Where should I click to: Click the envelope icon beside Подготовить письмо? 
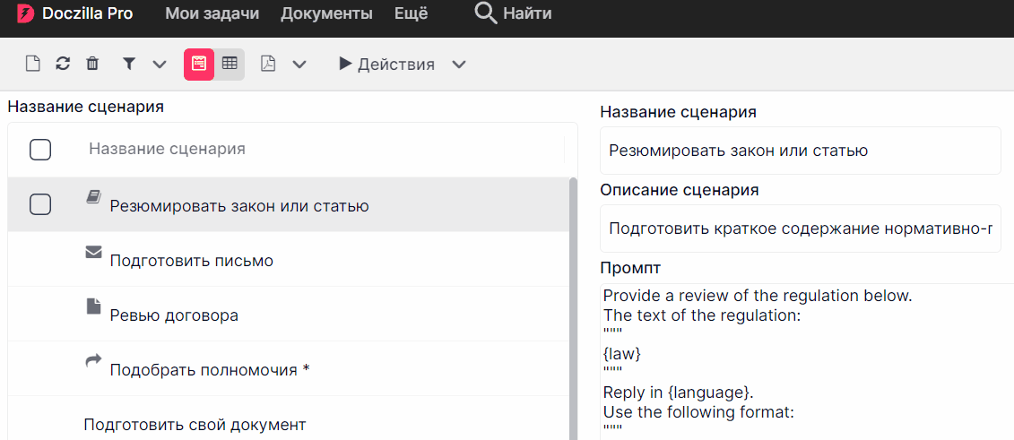(94, 252)
